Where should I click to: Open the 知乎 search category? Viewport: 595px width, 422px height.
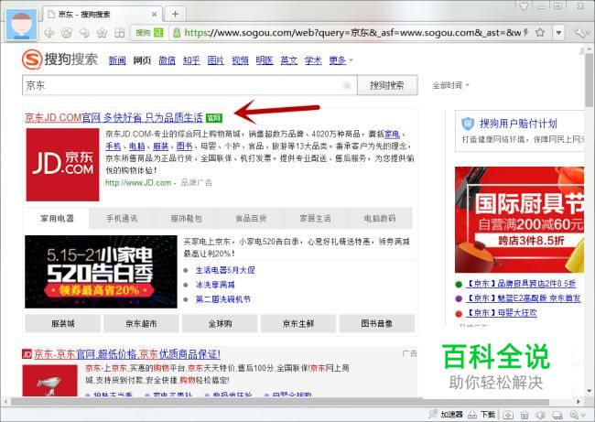pos(191,60)
